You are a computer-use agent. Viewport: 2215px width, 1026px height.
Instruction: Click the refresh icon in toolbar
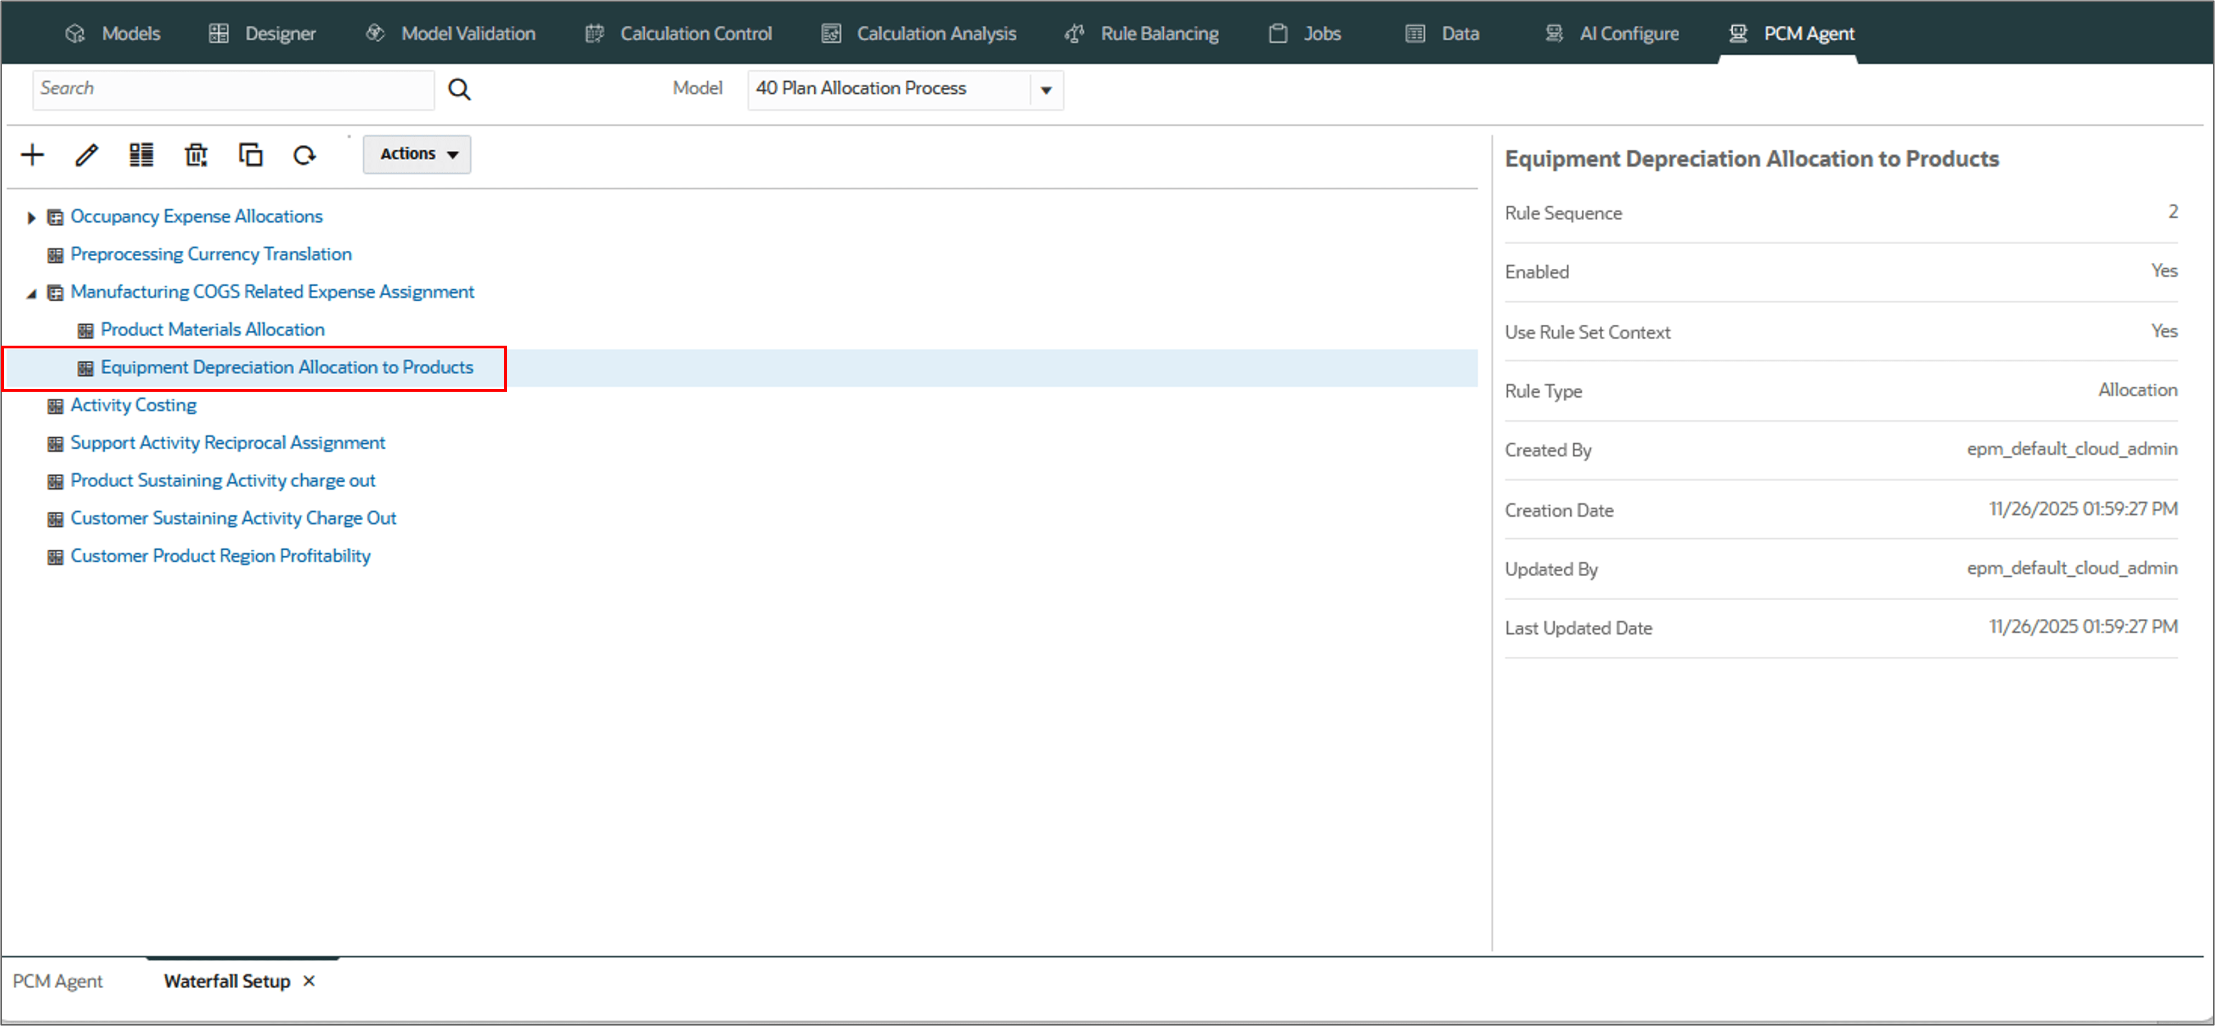305,155
